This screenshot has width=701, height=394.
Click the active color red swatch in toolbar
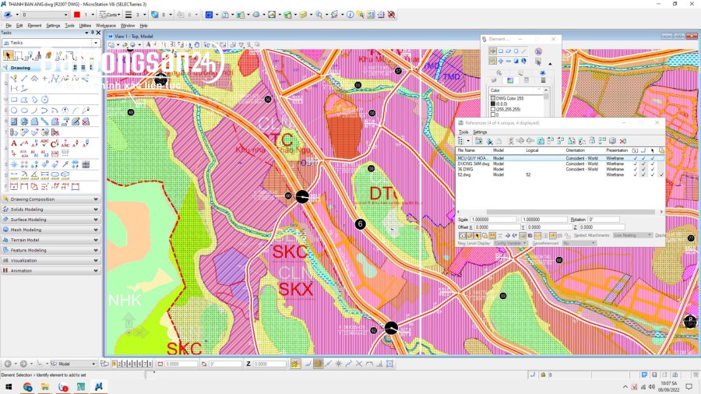pyautogui.click(x=77, y=15)
